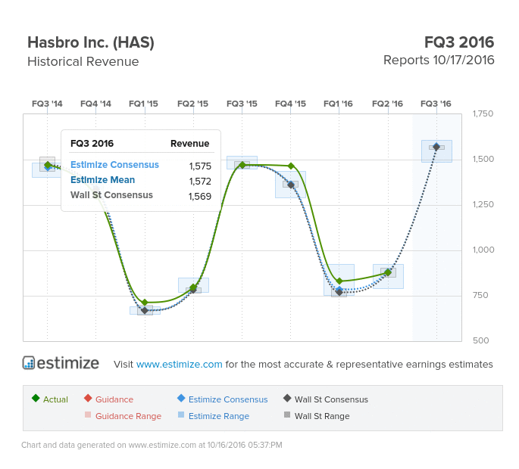The image size is (519, 469).
Task: Toggle the Actual series legend label
Action: [x=55, y=399]
